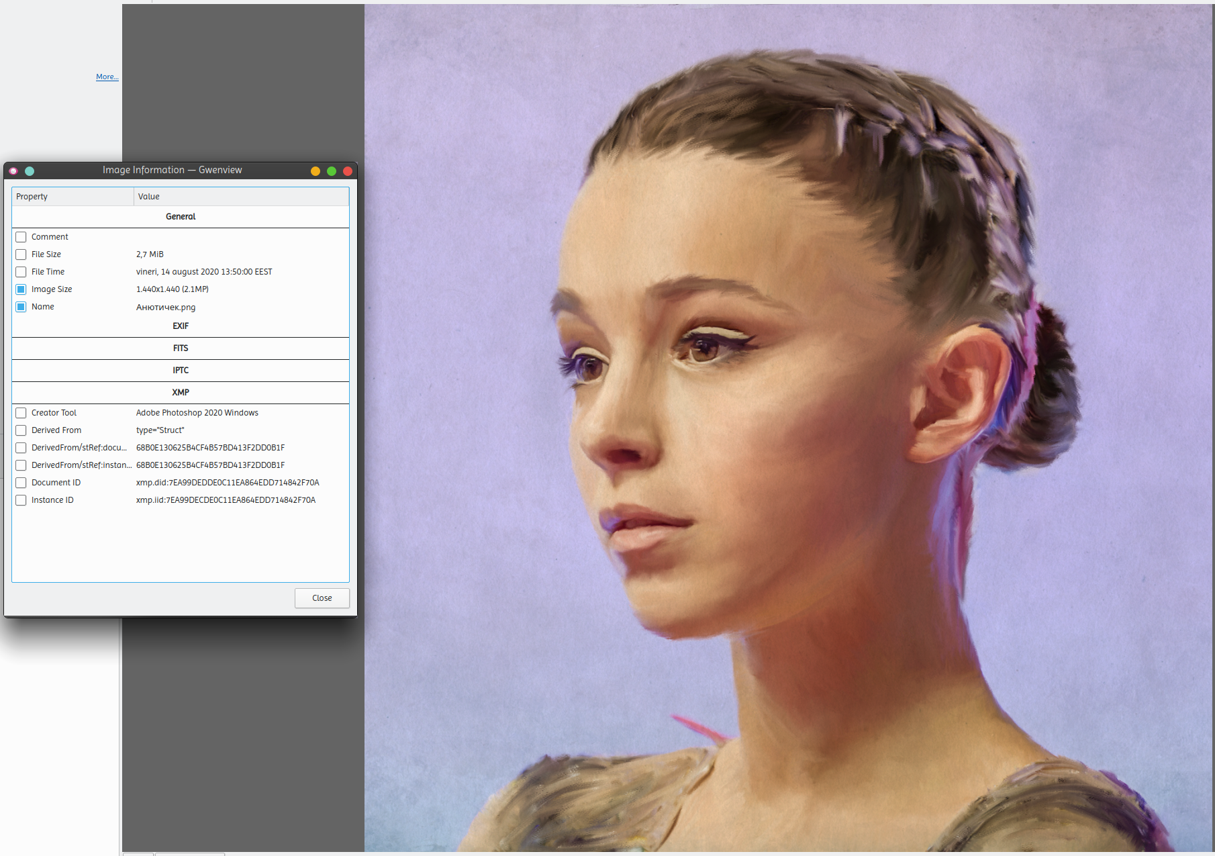Viewport: 1215px width, 856px height.
Task: Click the window menu icon in the dialog title bar
Action: point(13,171)
